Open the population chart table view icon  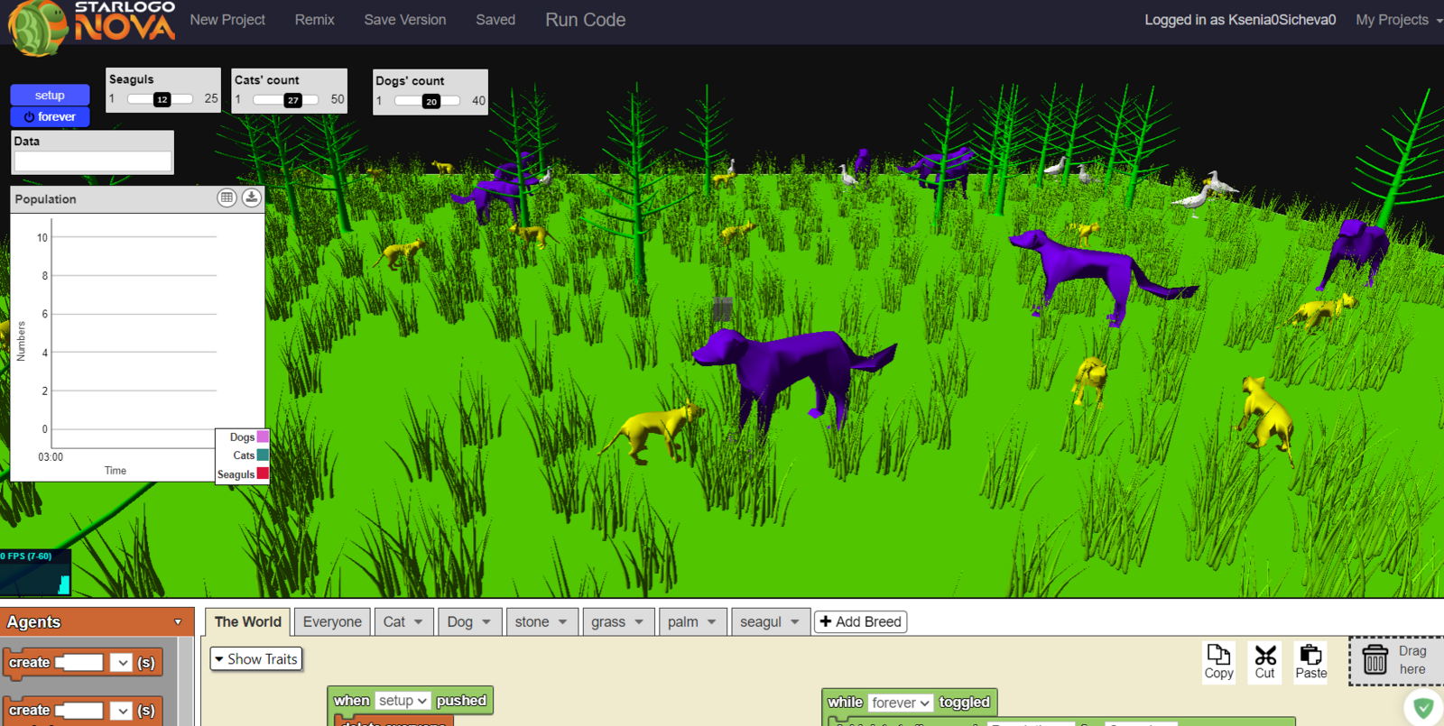click(x=227, y=198)
